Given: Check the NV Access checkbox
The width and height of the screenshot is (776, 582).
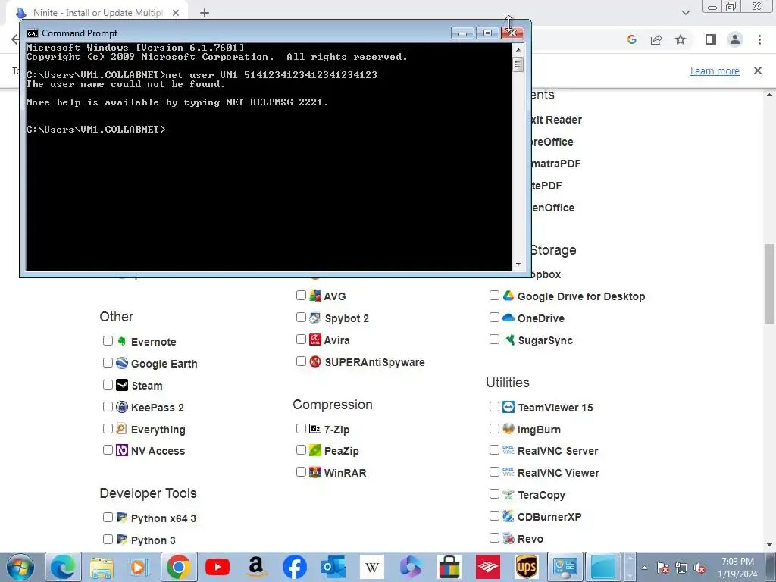Looking at the screenshot, I should click(x=108, y=450).
